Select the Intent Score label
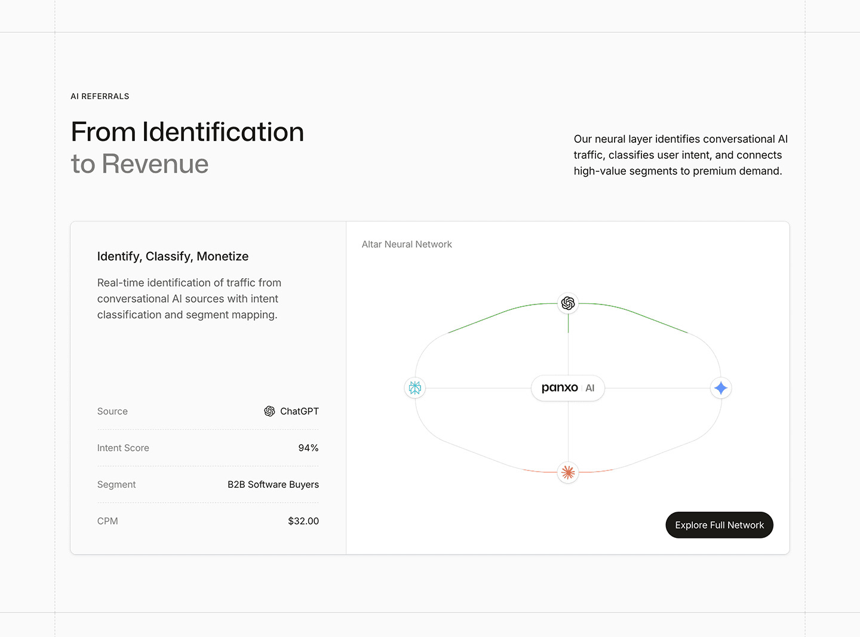The height and width of the screenshot is (637, 860). pyautogui.click(x=123, y=448)
